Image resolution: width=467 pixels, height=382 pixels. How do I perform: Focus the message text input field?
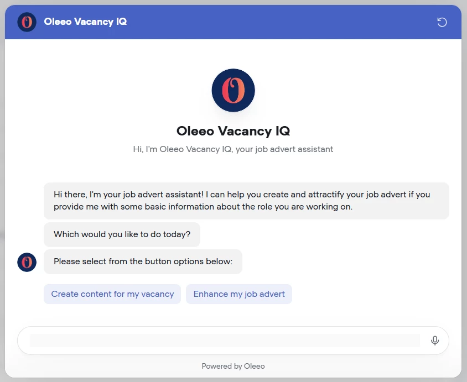tap(224, 341)
